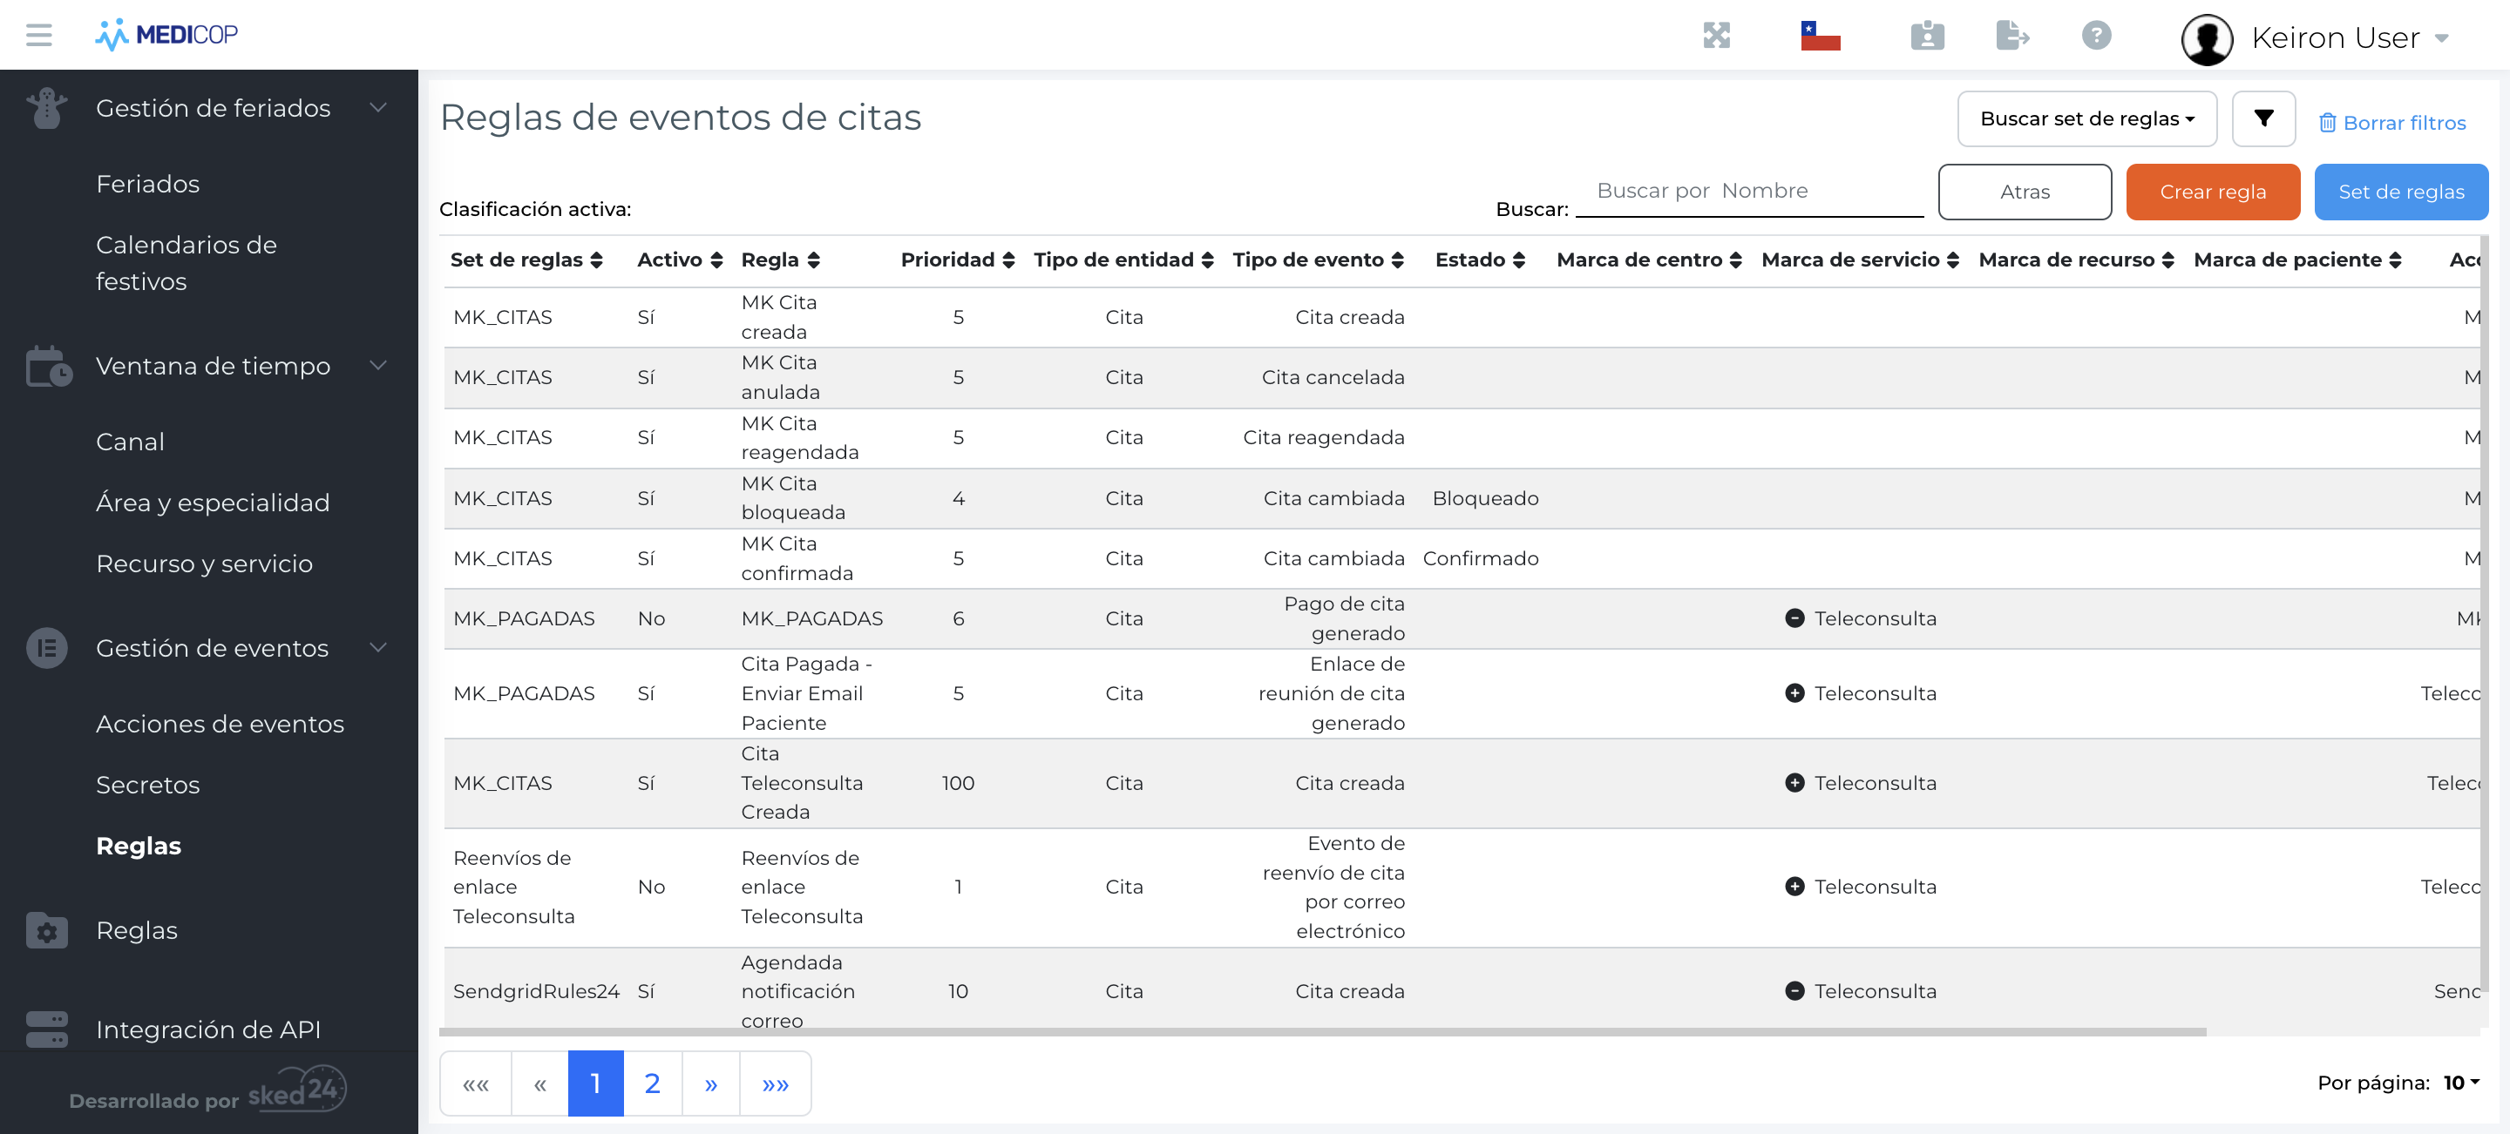The width and height of the screenshot is (2510, 1134).
Task: Click plus icon in Reenvíos de enlace row
Action: pos(1794,887)
